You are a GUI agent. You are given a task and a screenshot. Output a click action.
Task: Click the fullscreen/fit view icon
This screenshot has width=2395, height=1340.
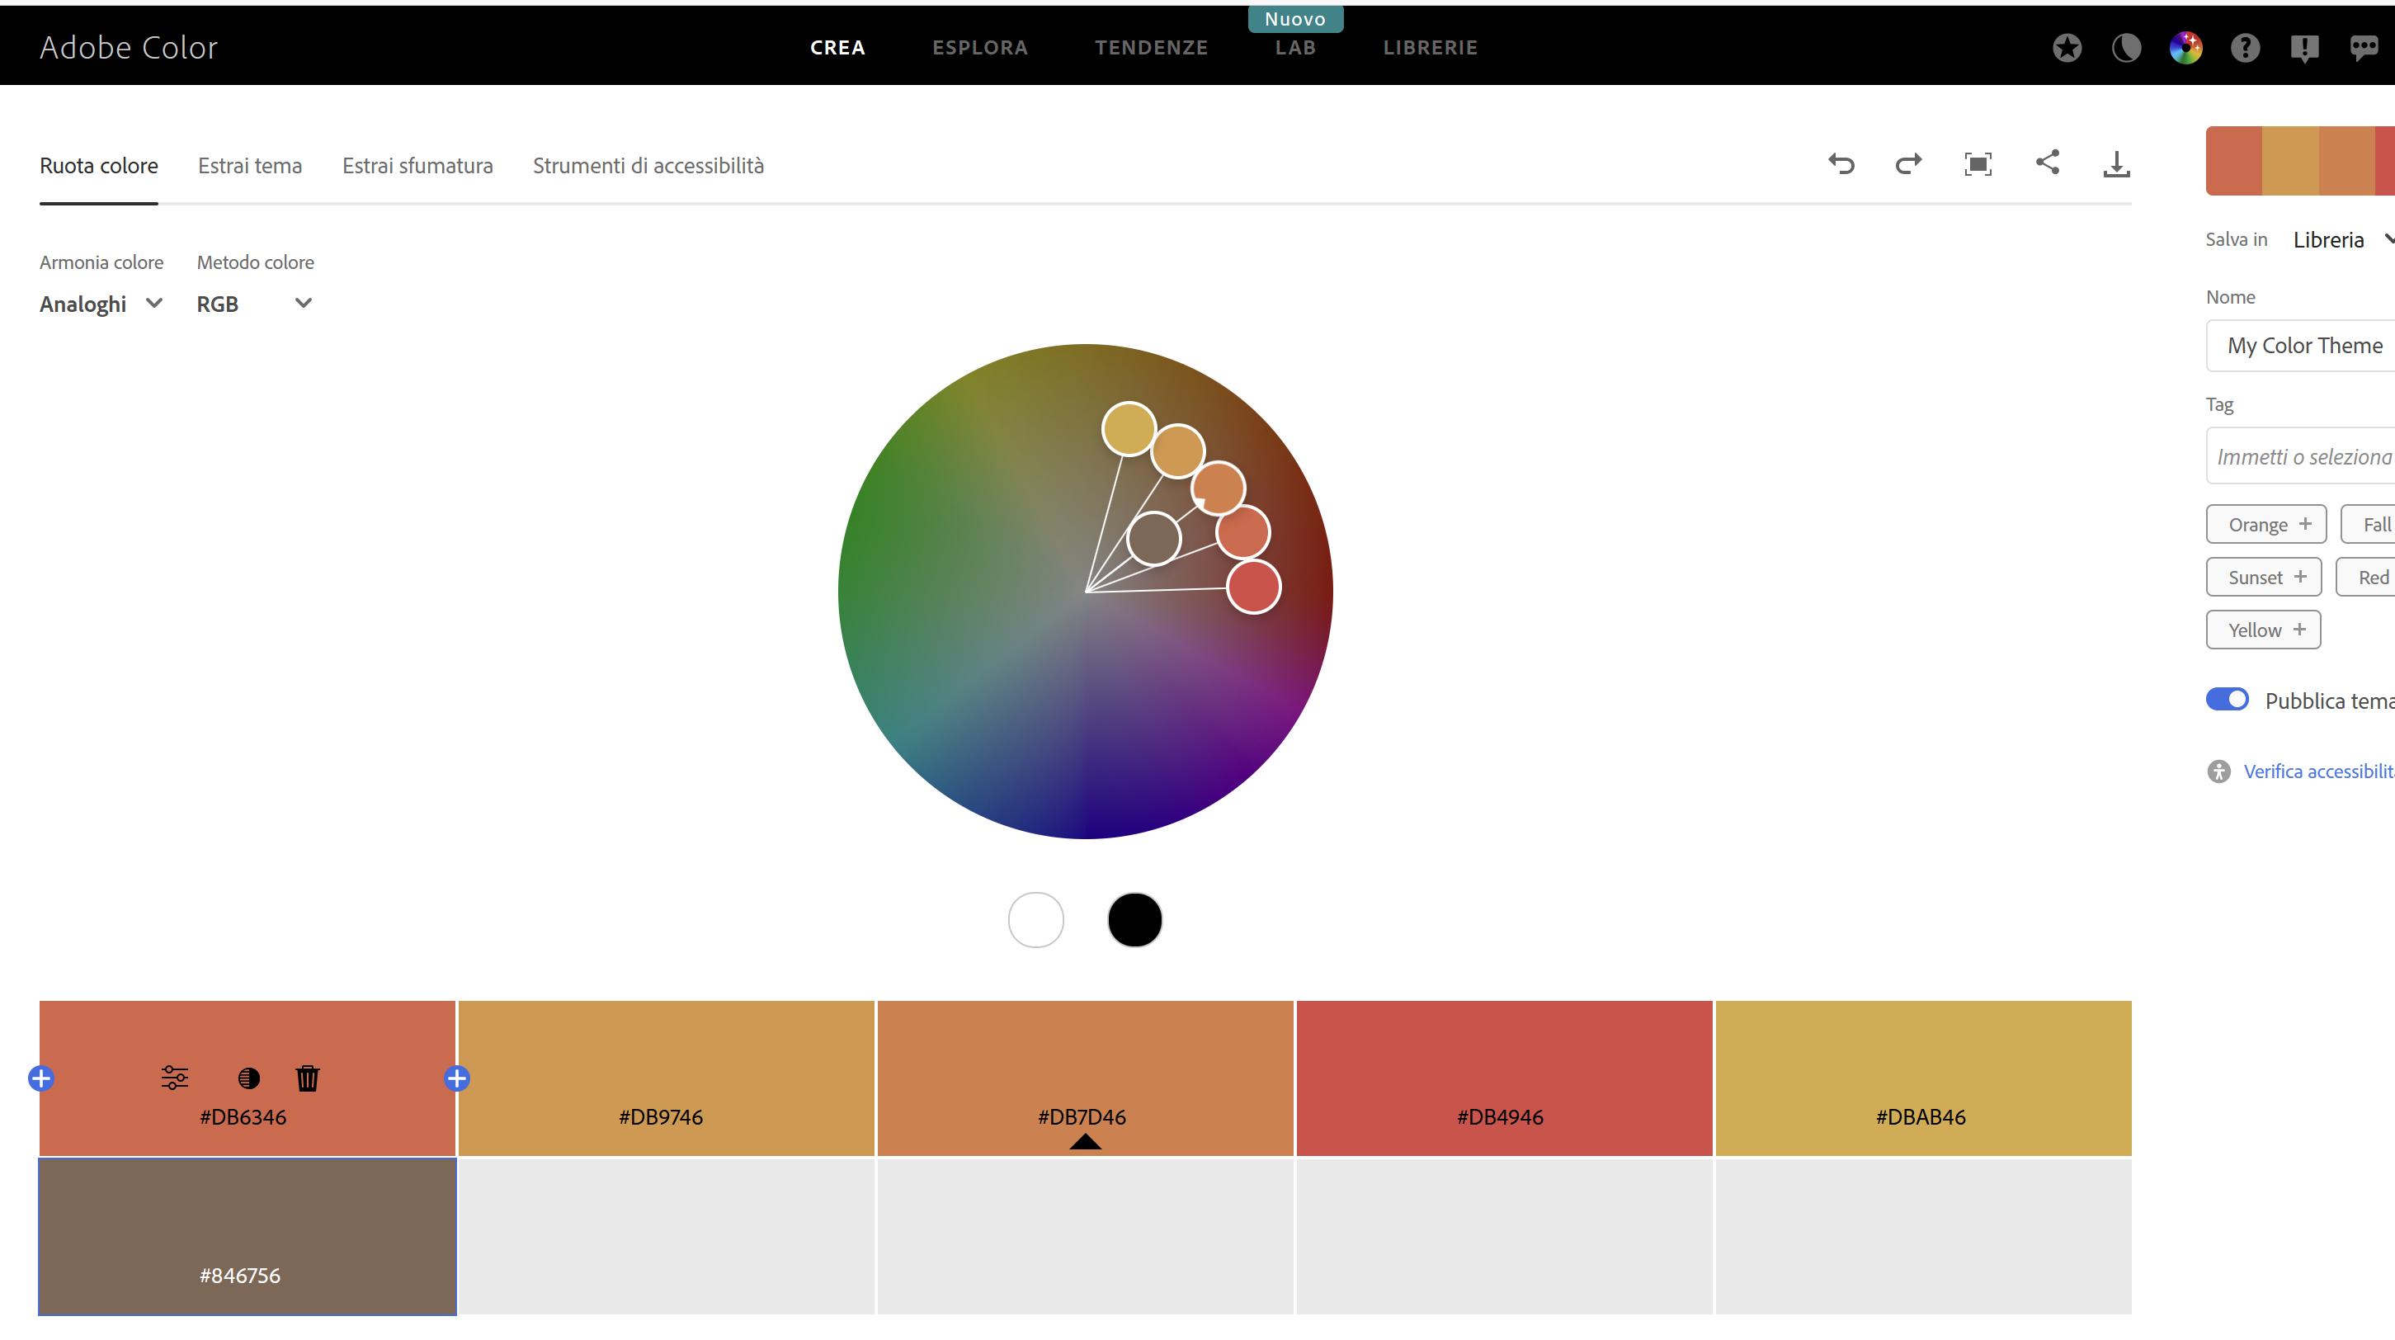(1979, 163)
